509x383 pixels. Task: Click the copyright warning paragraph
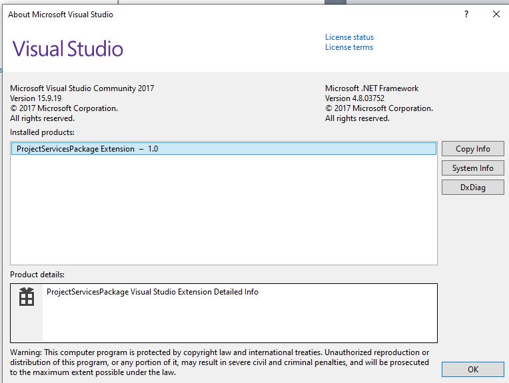pos(220,362)
